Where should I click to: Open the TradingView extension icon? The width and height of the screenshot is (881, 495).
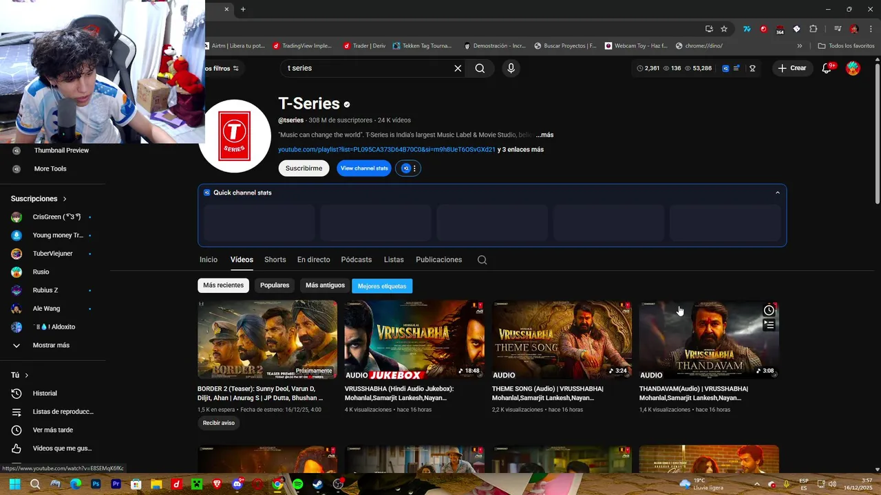pos(747,29)
